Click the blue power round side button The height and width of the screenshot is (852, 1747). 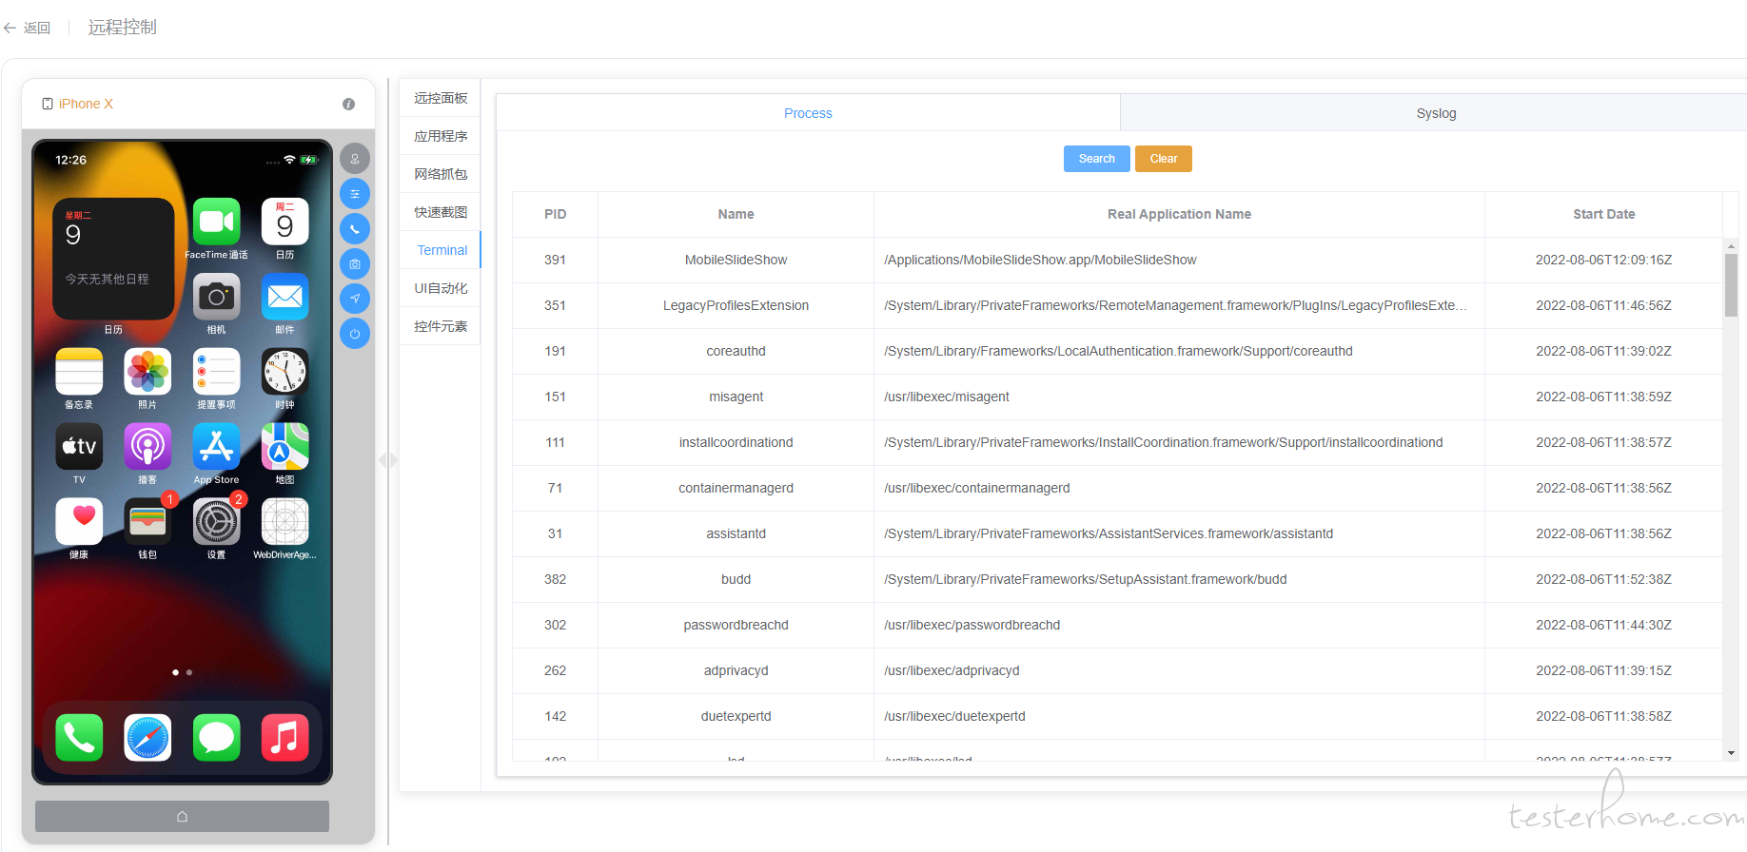(x=355, y=334)
